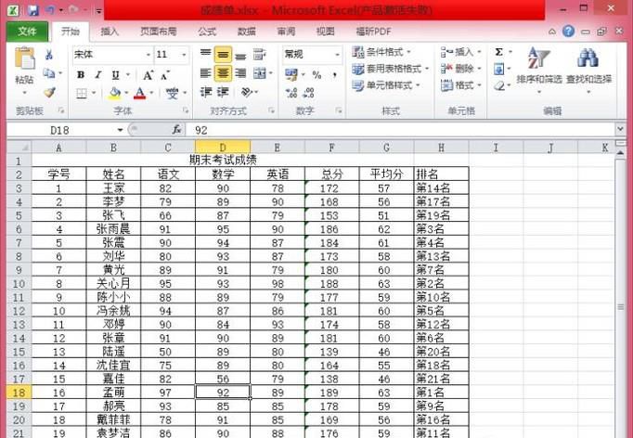633x438 pixels.
Task: Click the Increase Decimal icon
Action: (291, 93)
